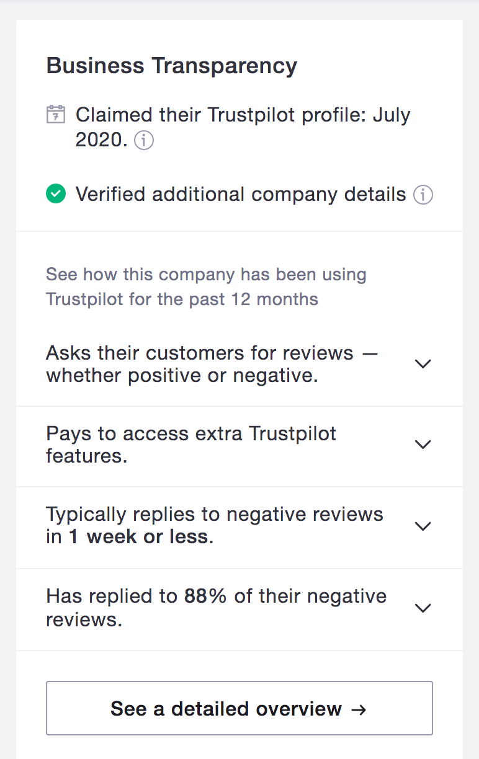Viewport: 479px width, 759px height.
Task: Click the "Typically replies to negative reviews" text
Action: [215, 515]
